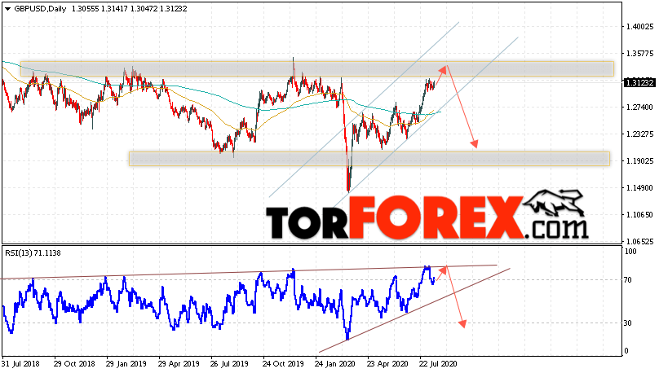Screen dimensions: 659x373
Task: Select the 29 Oct 2018 date marker
Action: [x=74, y=364]
